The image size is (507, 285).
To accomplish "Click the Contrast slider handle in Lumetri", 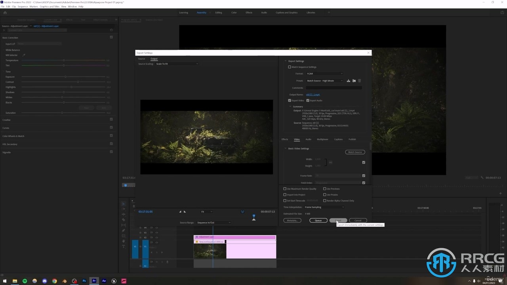I will [78, 82].
